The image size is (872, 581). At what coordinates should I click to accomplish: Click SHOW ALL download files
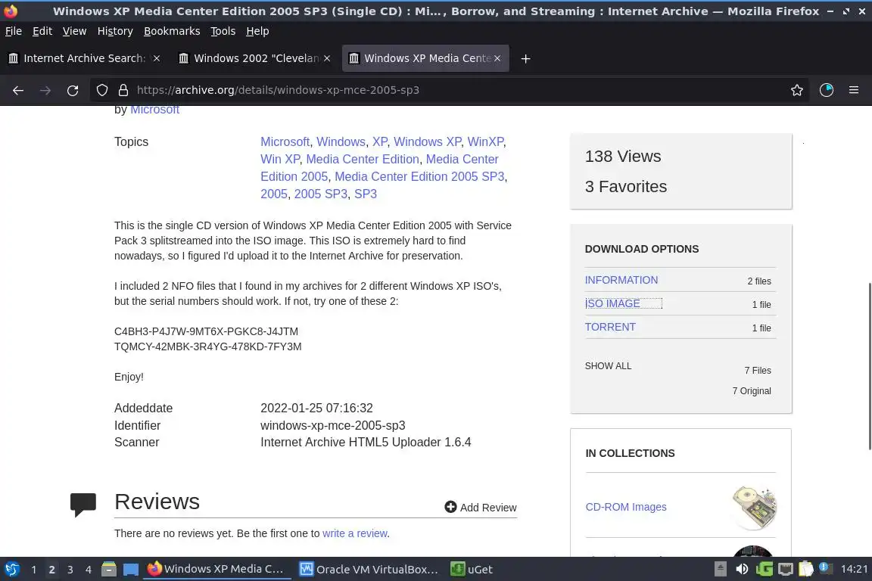pyautogui.click(x=608, y=366)
